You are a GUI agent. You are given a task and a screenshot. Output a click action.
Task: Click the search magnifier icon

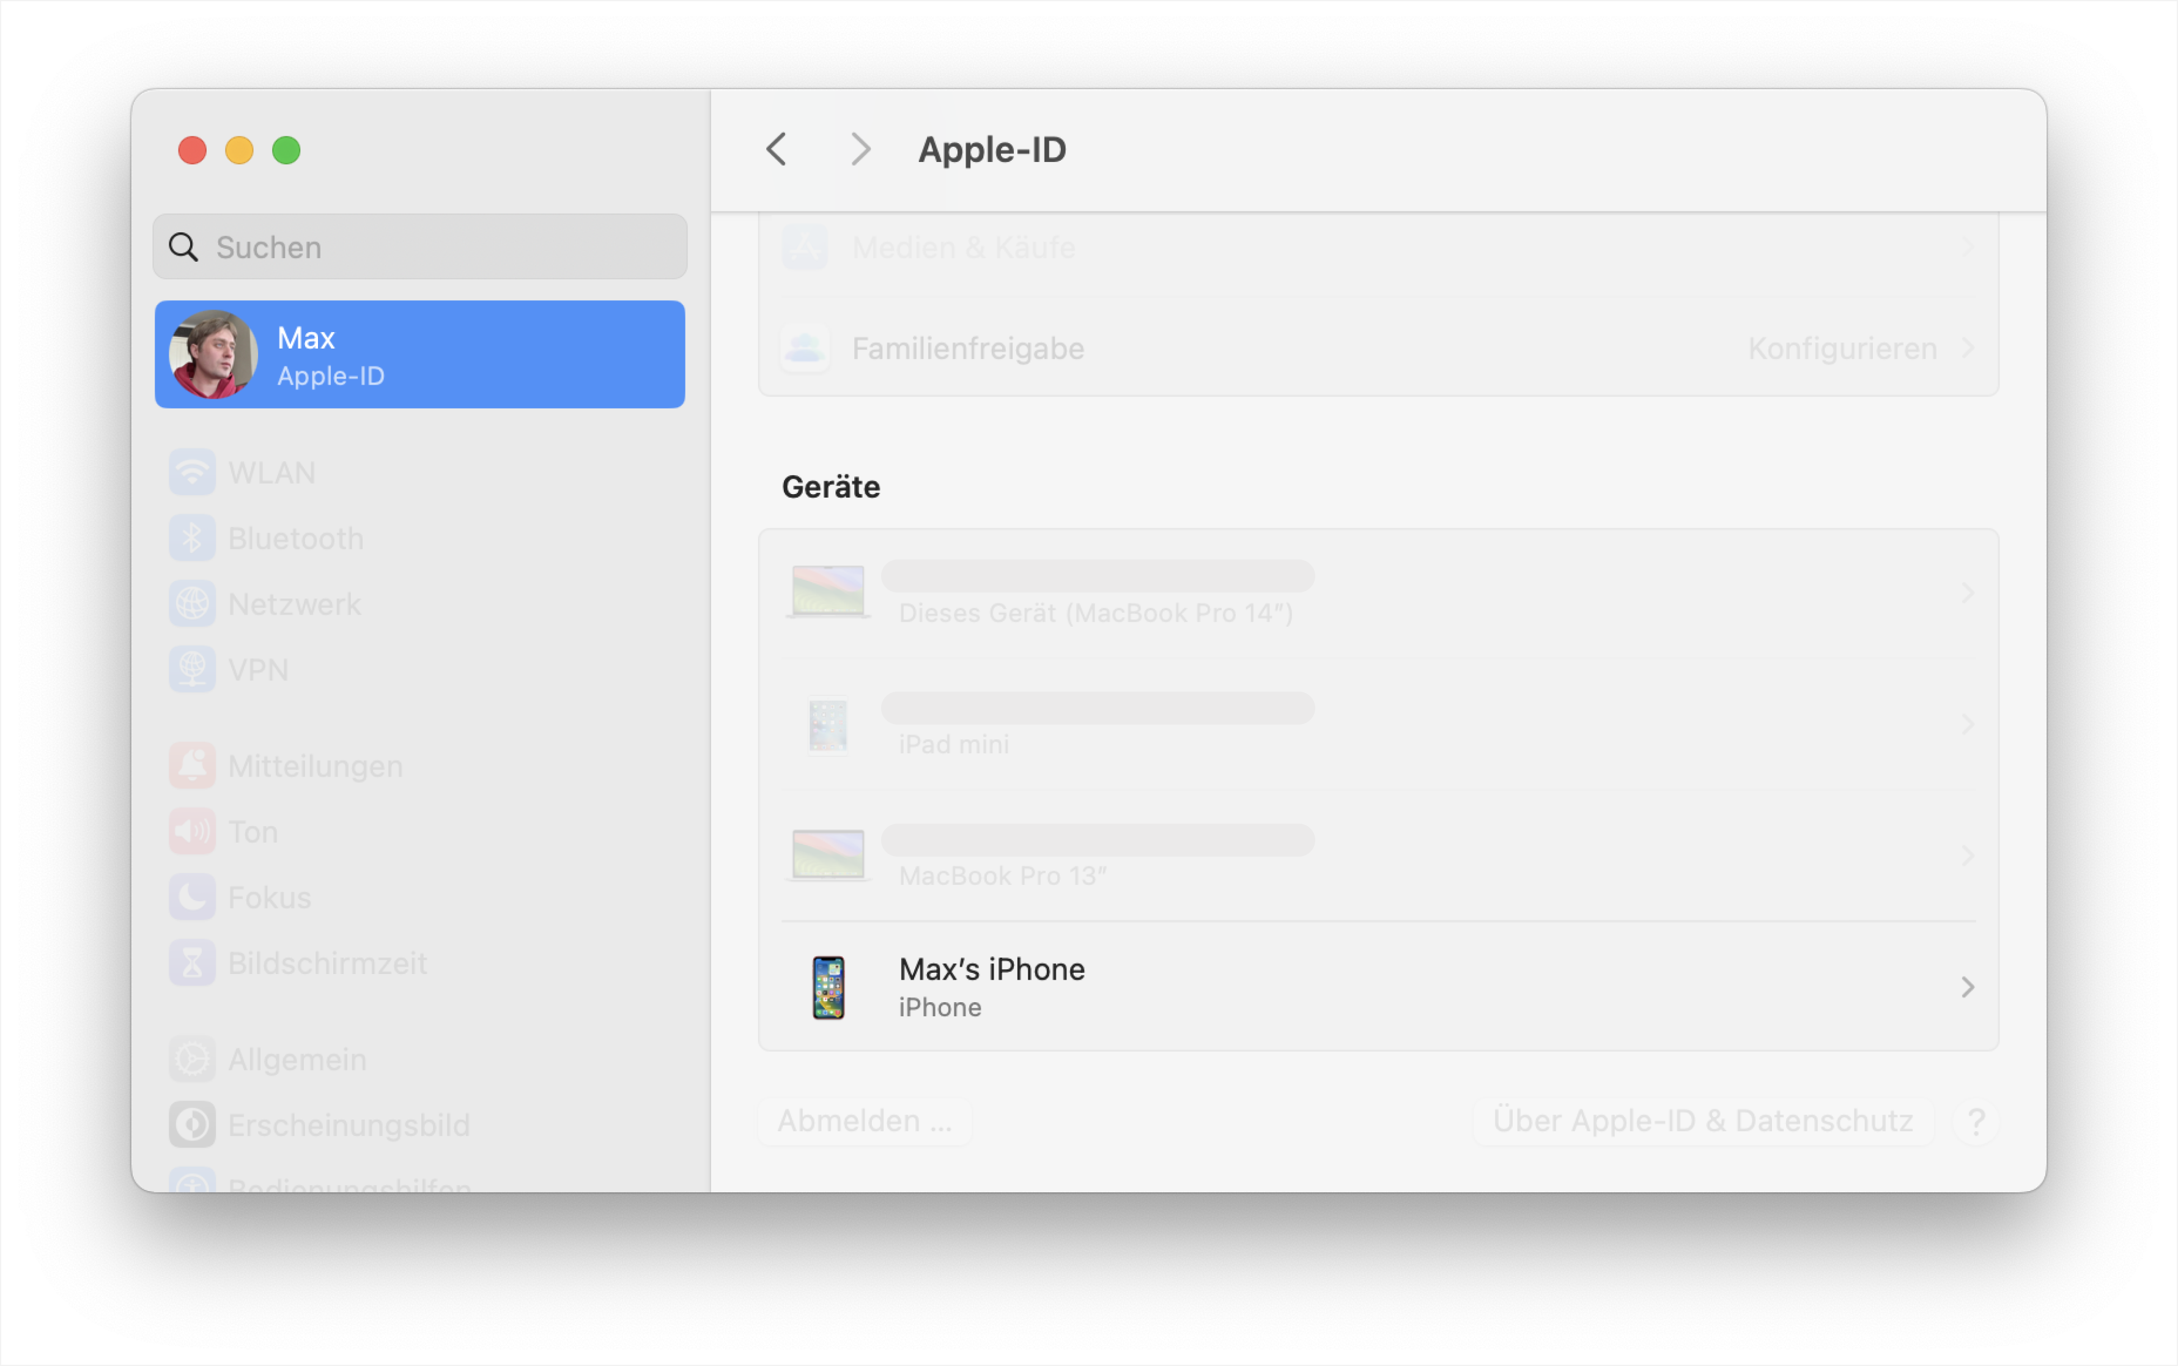click(x=183, y=246)
